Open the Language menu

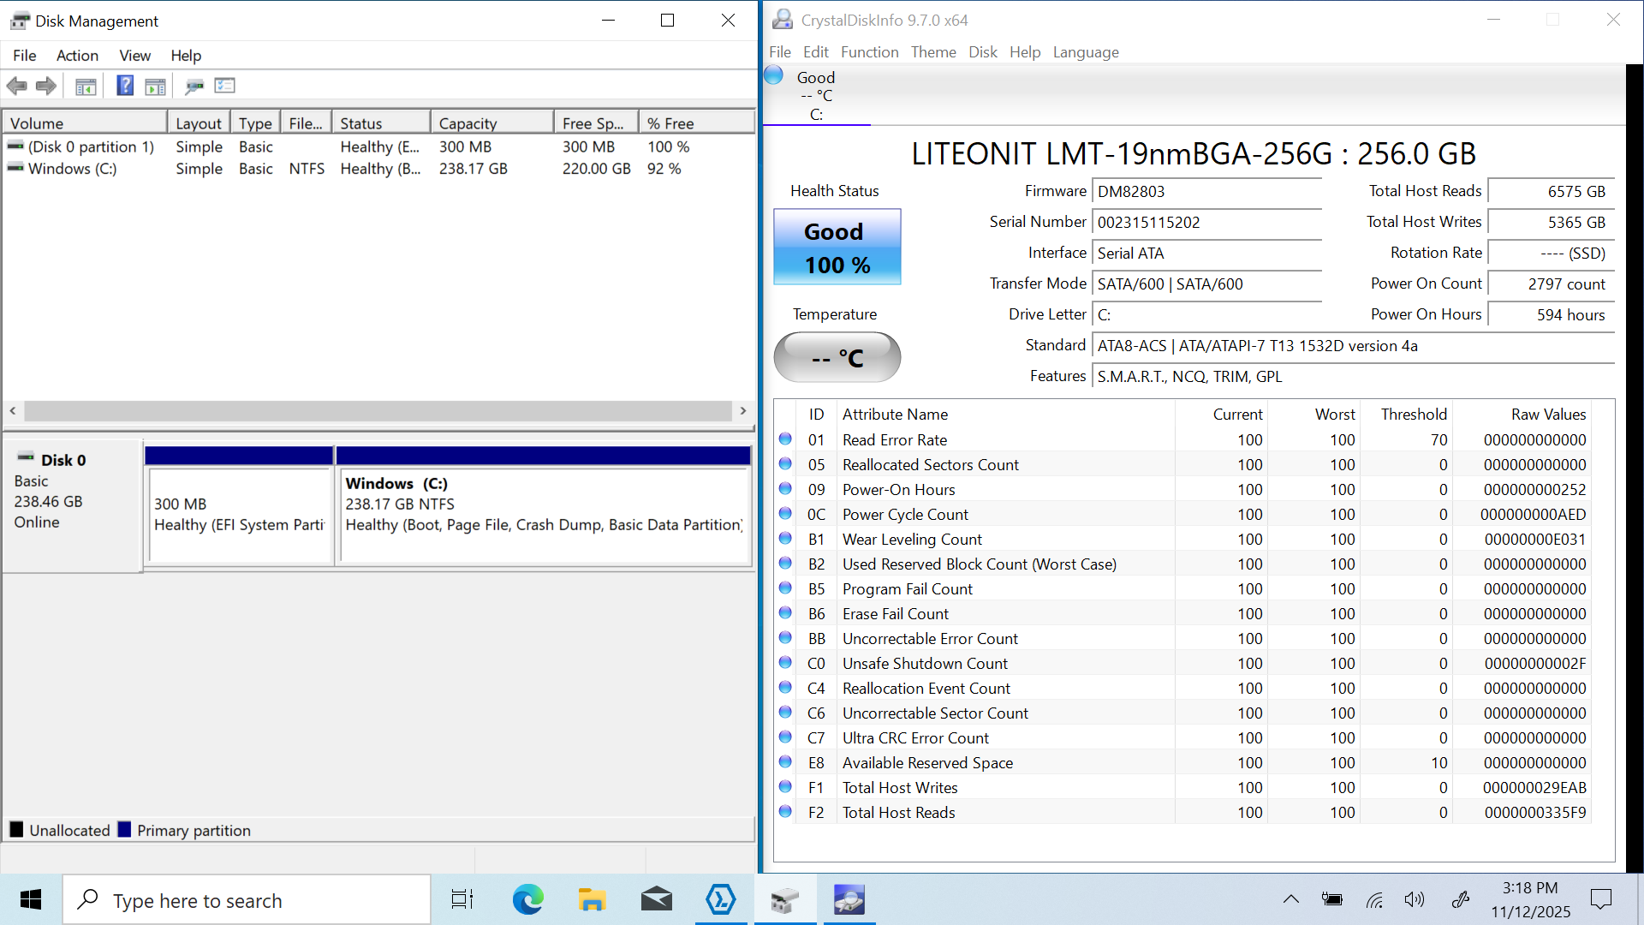tap(1085, 52)
